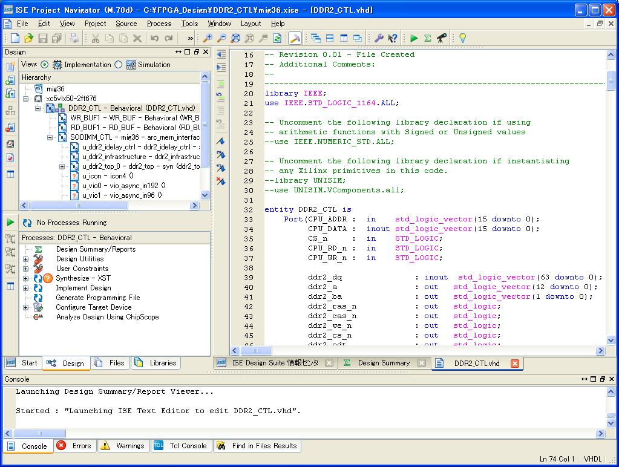
Task: Click the wrench settings toolbar icon
Action: tap(379, 38)
